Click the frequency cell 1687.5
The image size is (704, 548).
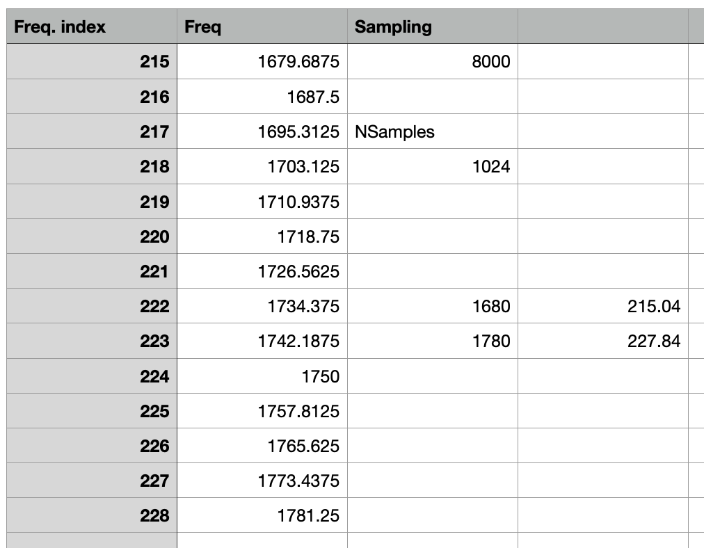(x=261, y=97)
